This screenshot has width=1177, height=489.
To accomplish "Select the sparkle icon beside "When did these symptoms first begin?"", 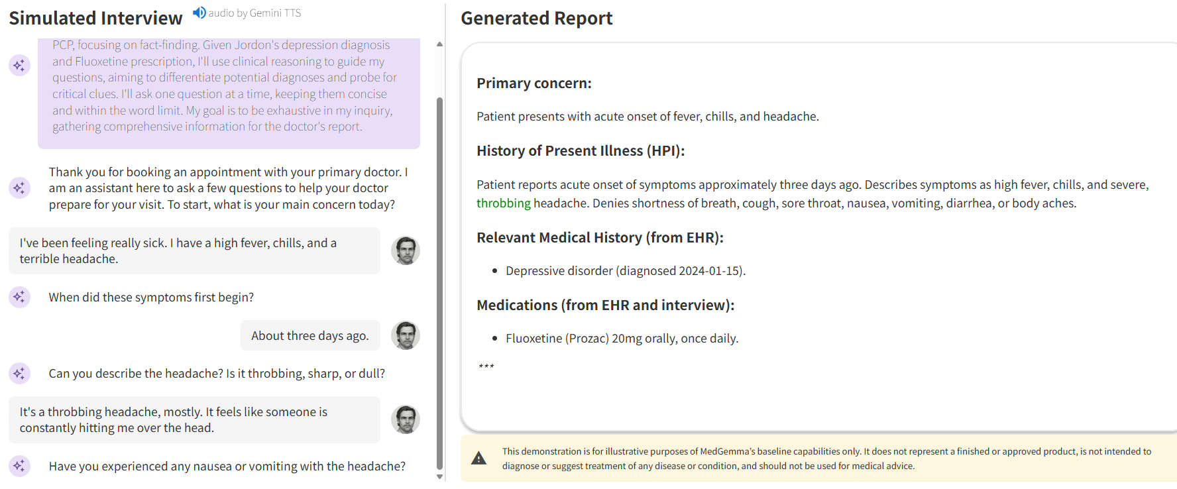I will tap(19, 297).
